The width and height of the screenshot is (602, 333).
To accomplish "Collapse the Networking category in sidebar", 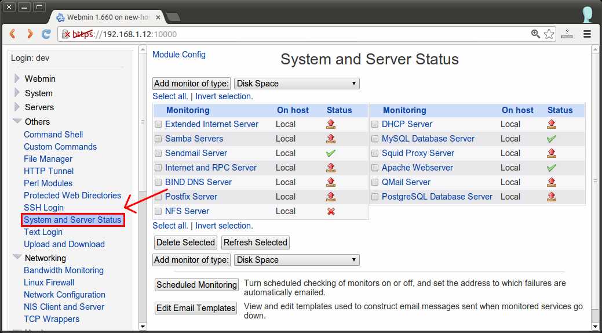I will [x=17, y=257].
